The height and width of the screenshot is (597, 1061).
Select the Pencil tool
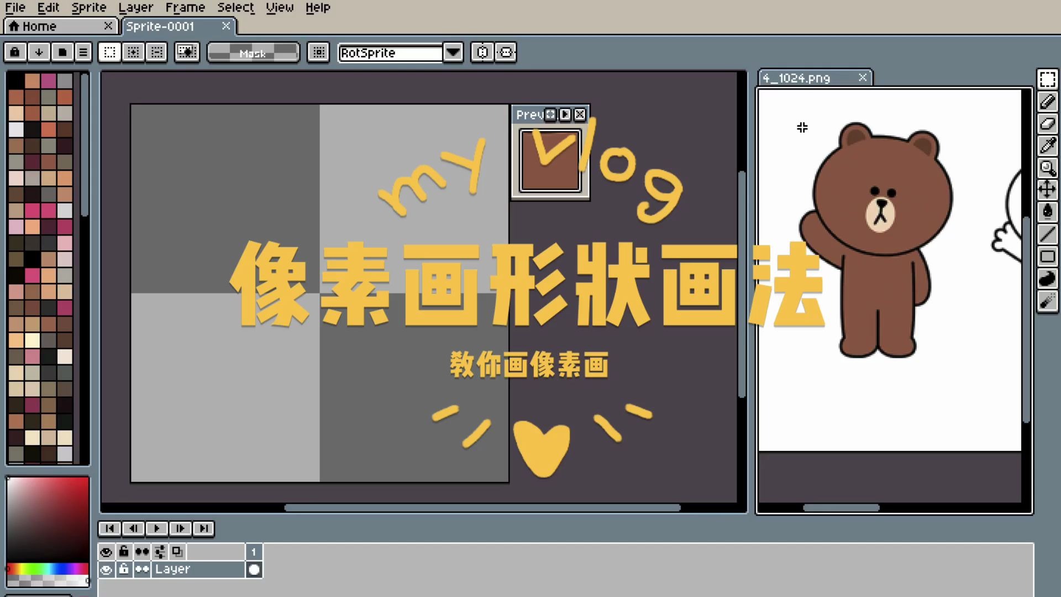point(1047,102)
